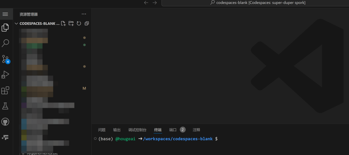Open the Explorer view in activity bar
The image size is (349, 155).
pos(5,27)
